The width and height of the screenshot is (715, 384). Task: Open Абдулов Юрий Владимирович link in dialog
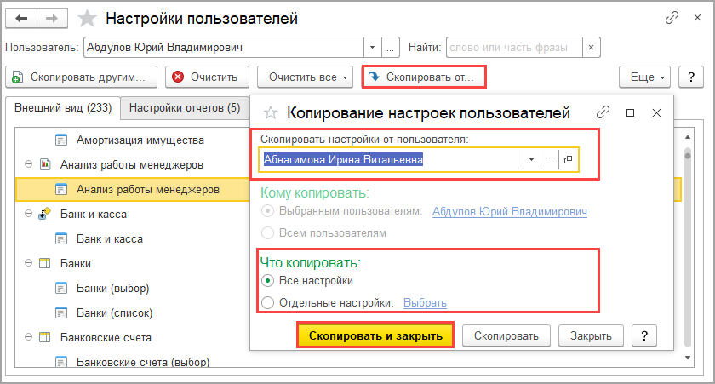[x=509, y=212]
